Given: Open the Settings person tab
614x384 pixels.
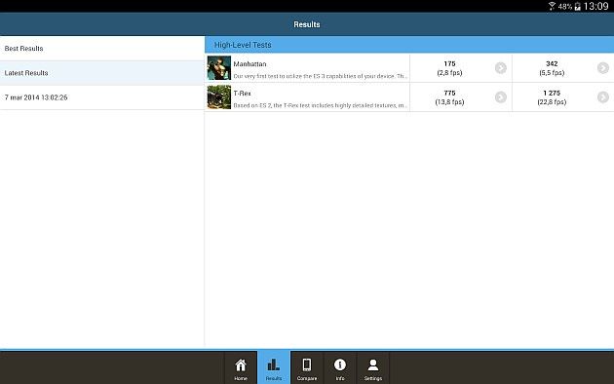Looking at the screenshot, I should point(372,367).
